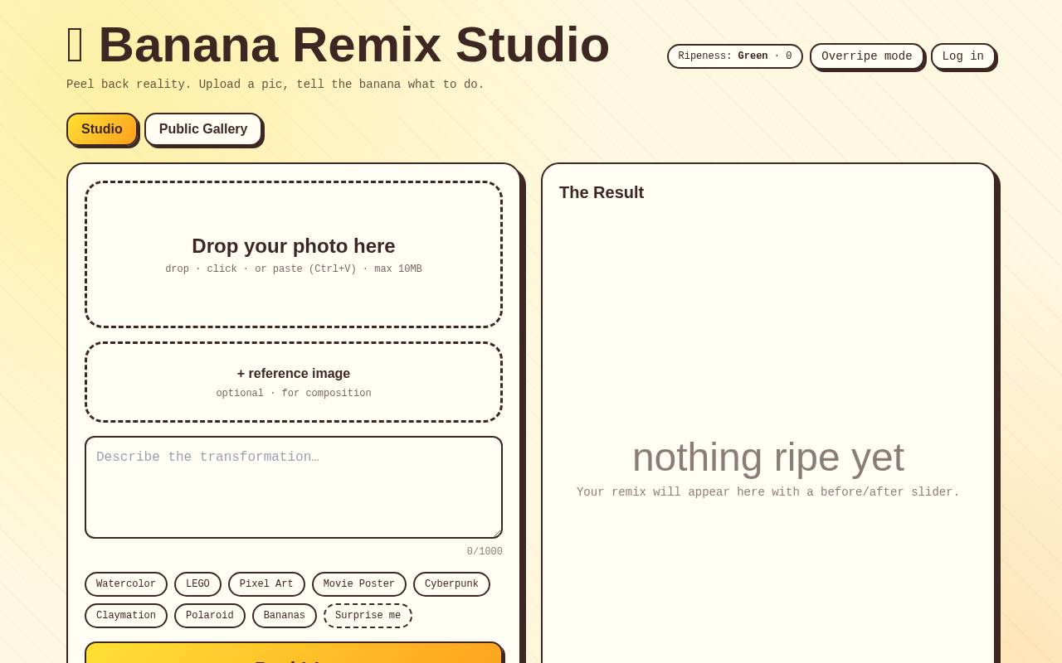1062x663 pixels.
Task: Add a reference image
Action: click(x=294, y=382)
